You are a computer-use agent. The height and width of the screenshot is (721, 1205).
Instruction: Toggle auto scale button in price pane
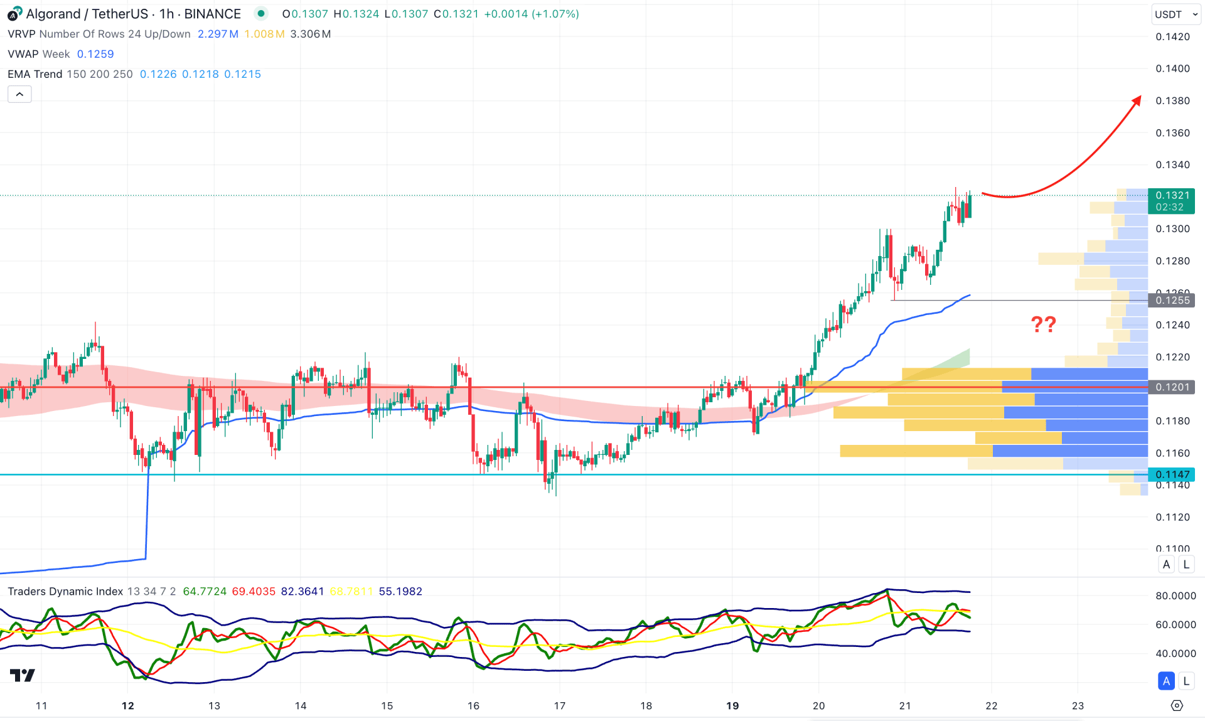coord(1166,564)
